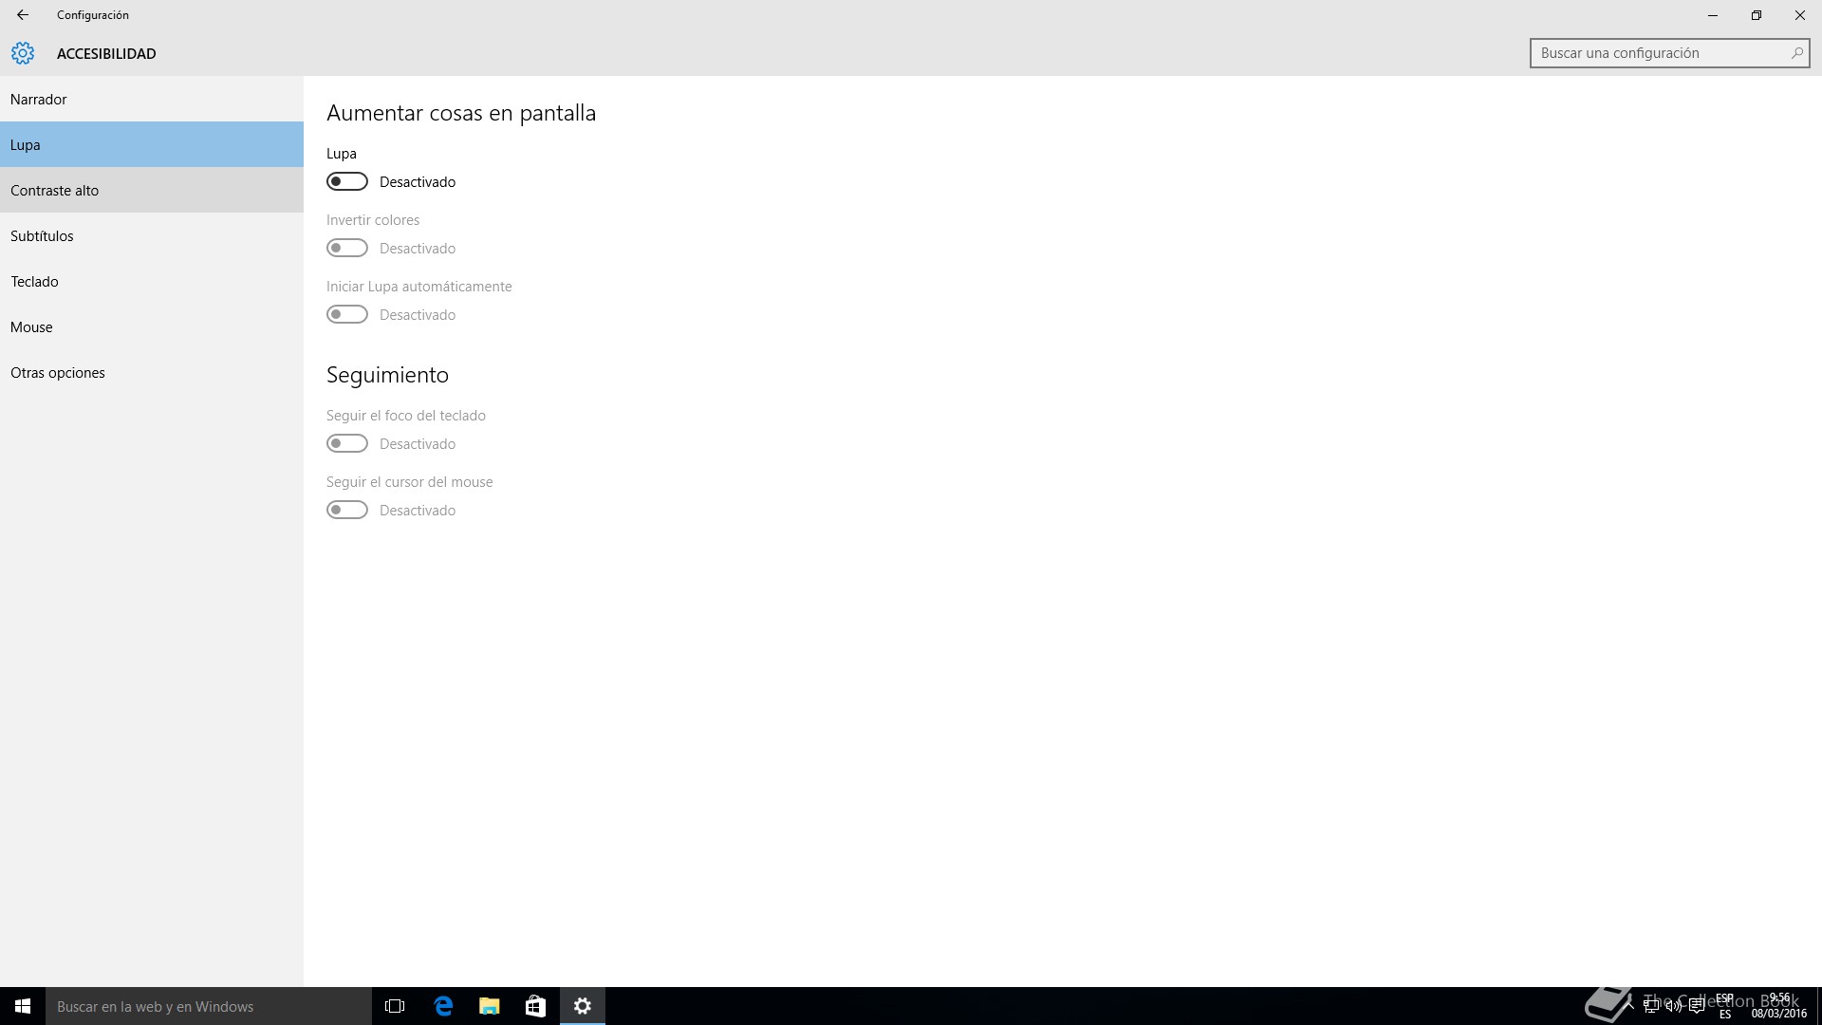1822x1025 pixels.
Task: Click the taskbar search box Buscar en la web
Action: 209,1006
